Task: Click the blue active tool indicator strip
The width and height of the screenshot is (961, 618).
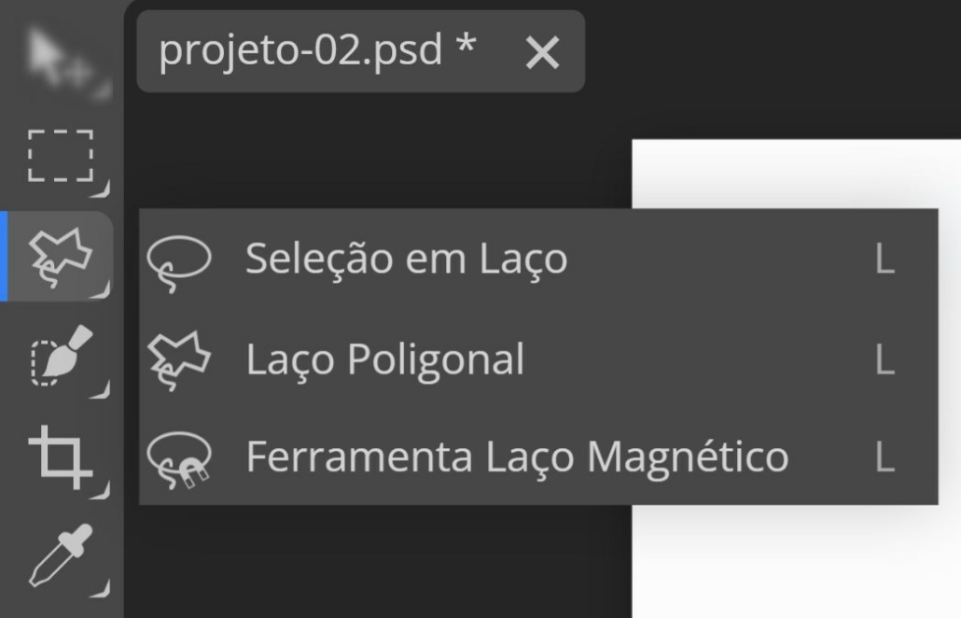Action: coord(4,254)
